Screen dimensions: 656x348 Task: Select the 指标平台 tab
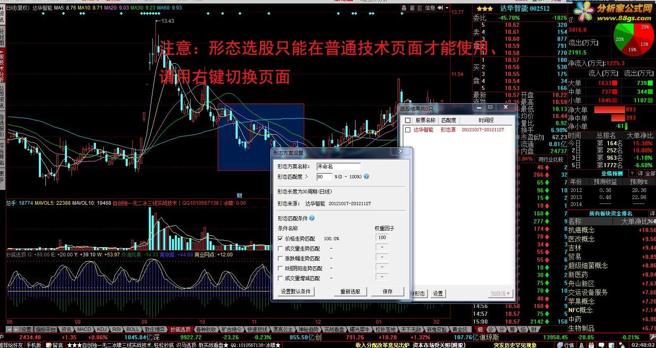45,329
